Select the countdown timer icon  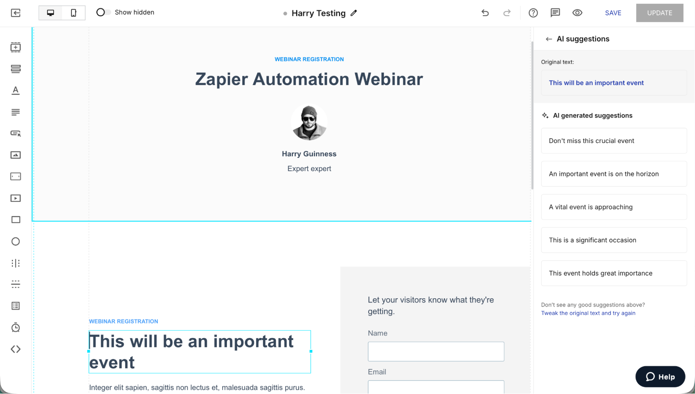[16, 328]
